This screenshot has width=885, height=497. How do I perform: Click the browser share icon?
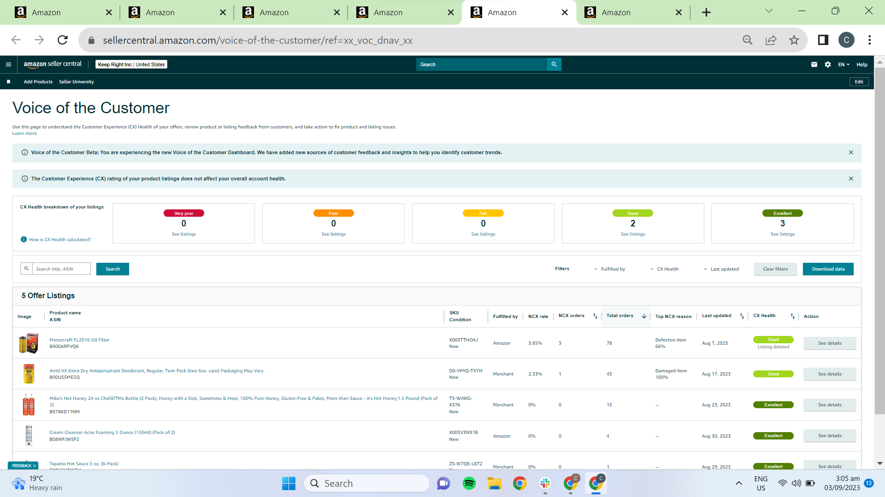771,40
